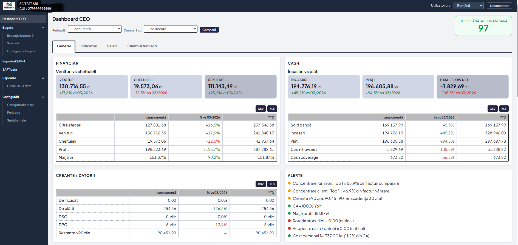
Task: Open Execuție bugetară in the sidebar
Action: (x=20, y=36)
